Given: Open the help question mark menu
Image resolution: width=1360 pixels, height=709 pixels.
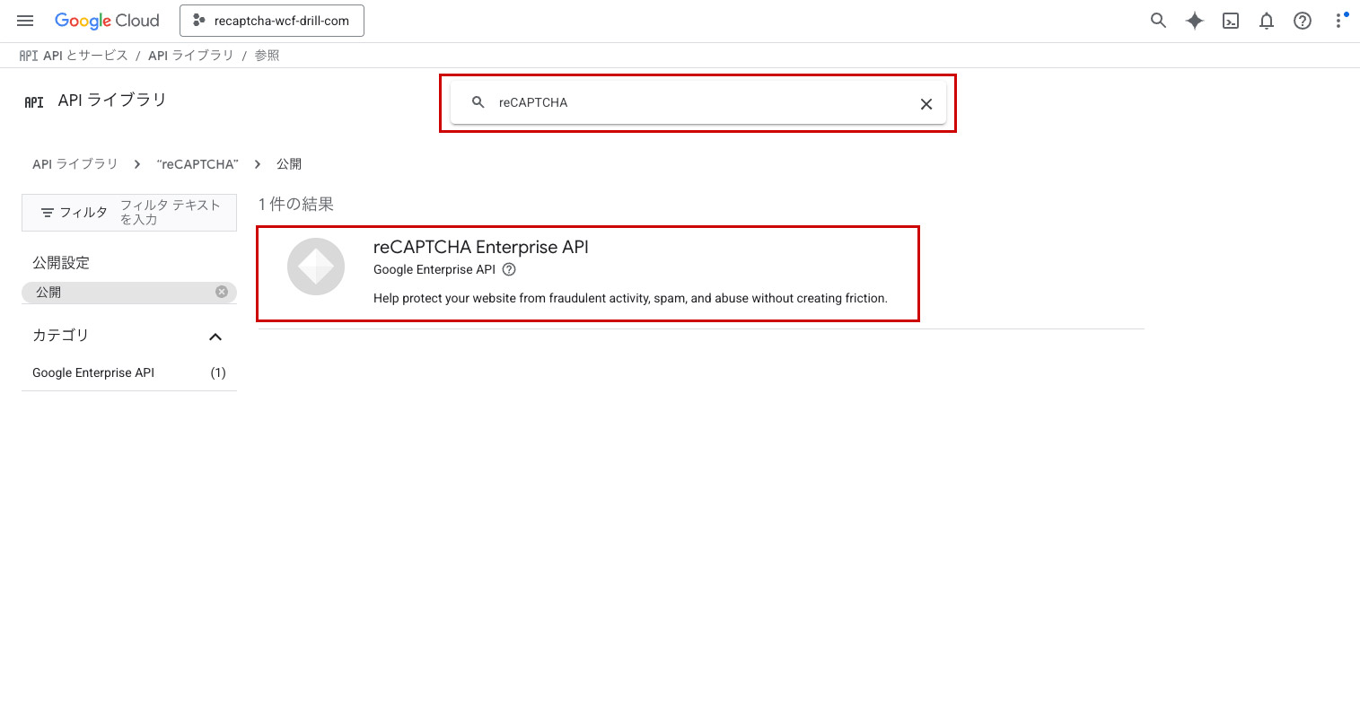Looking at the screenshot, I should 1303,21.
